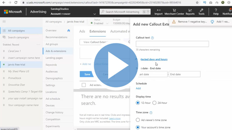Image resolution: width=232 pixels, height=130 pixels.
Task: Click the warning Remove 1 negative keyword
Action: [x=189, y=22]
